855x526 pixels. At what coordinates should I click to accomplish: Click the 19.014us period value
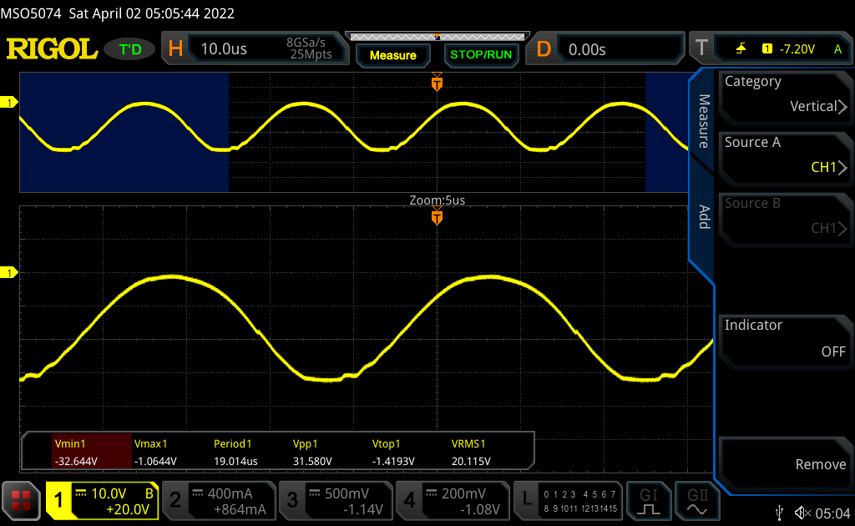235,461
